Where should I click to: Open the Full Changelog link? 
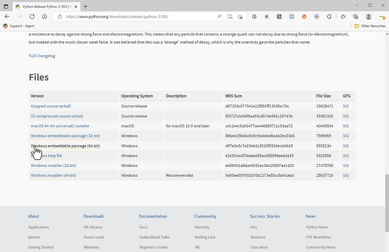(x=42, y=56)
